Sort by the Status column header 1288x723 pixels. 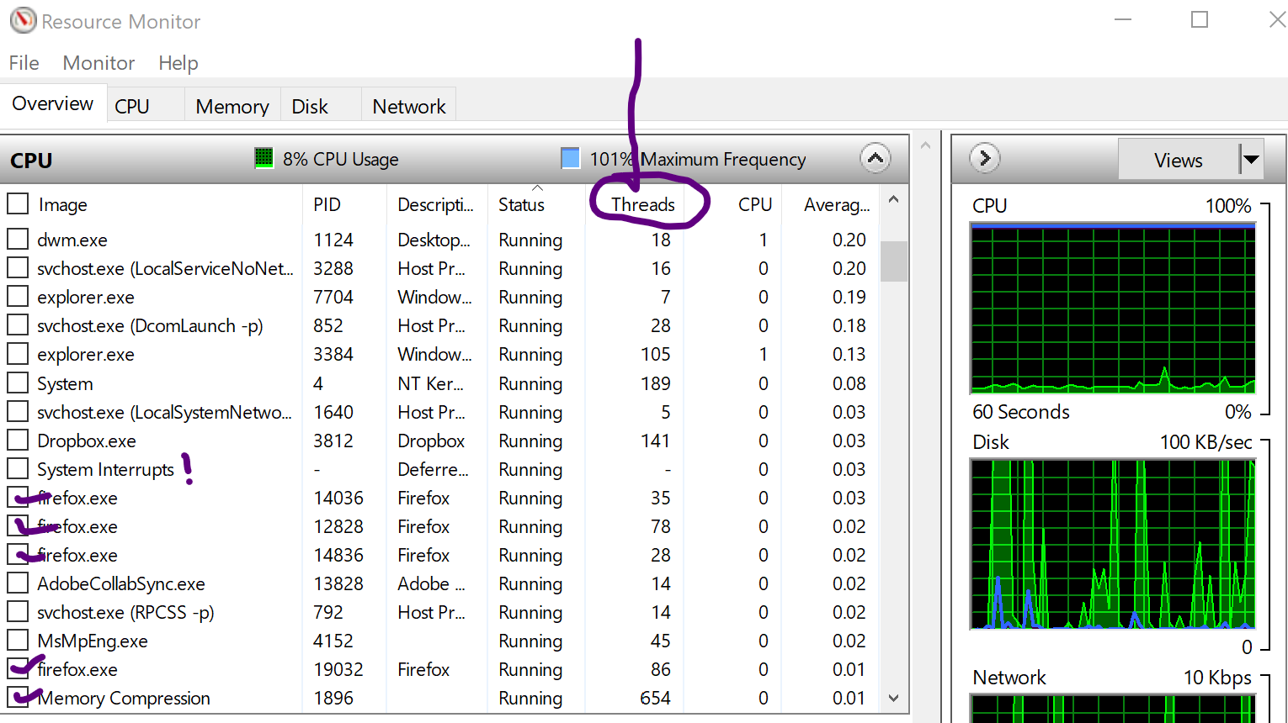click(x=522, y=205)
